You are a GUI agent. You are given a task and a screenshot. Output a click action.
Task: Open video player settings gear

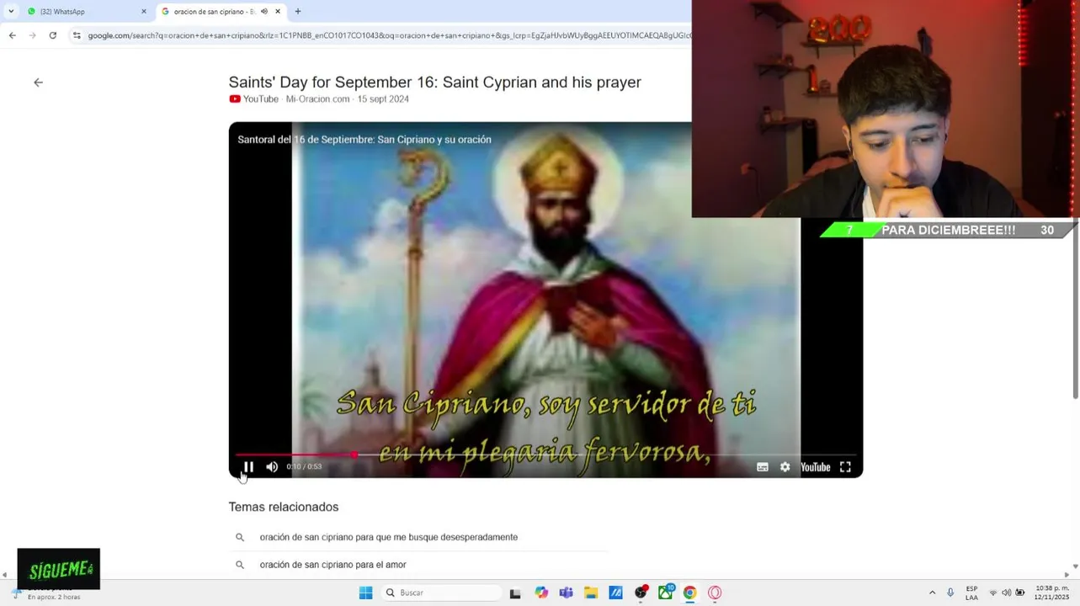[x=785, y=467]
